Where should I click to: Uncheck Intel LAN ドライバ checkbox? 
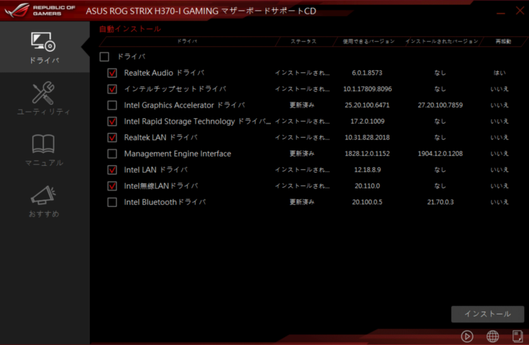[x=112, y=170]
